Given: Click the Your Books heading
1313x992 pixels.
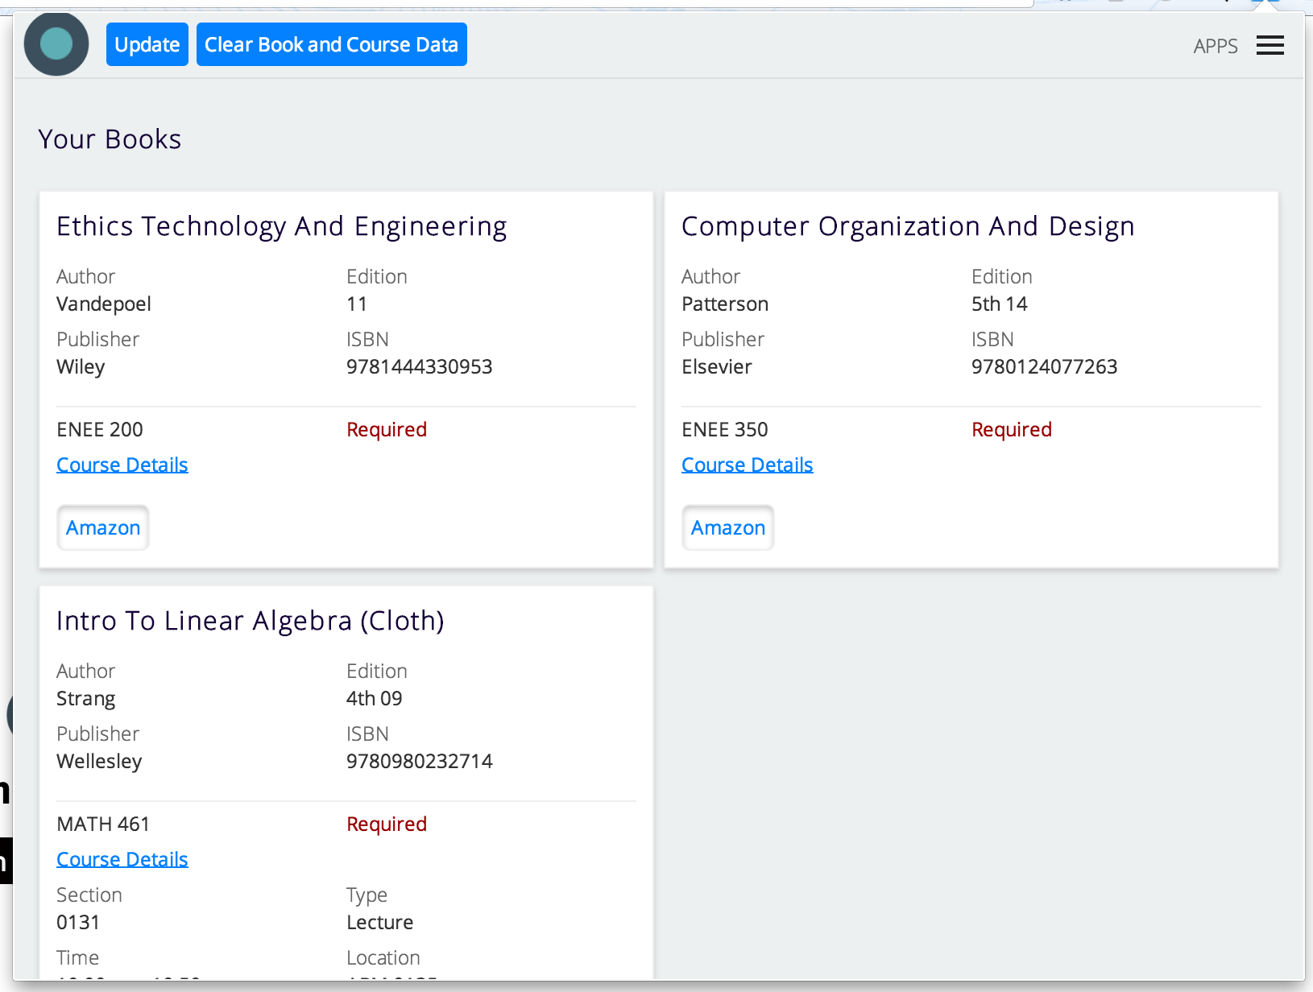Looking at the screenshot, I should (x=110, y=139).
